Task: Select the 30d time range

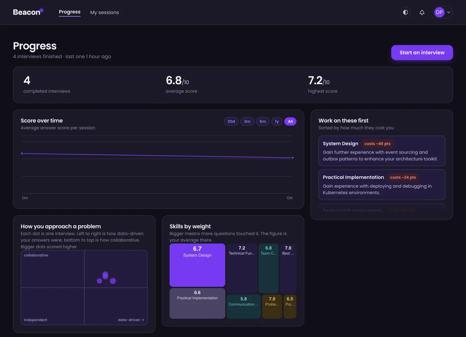Action: pyautogui.click(x=231, y=121)
